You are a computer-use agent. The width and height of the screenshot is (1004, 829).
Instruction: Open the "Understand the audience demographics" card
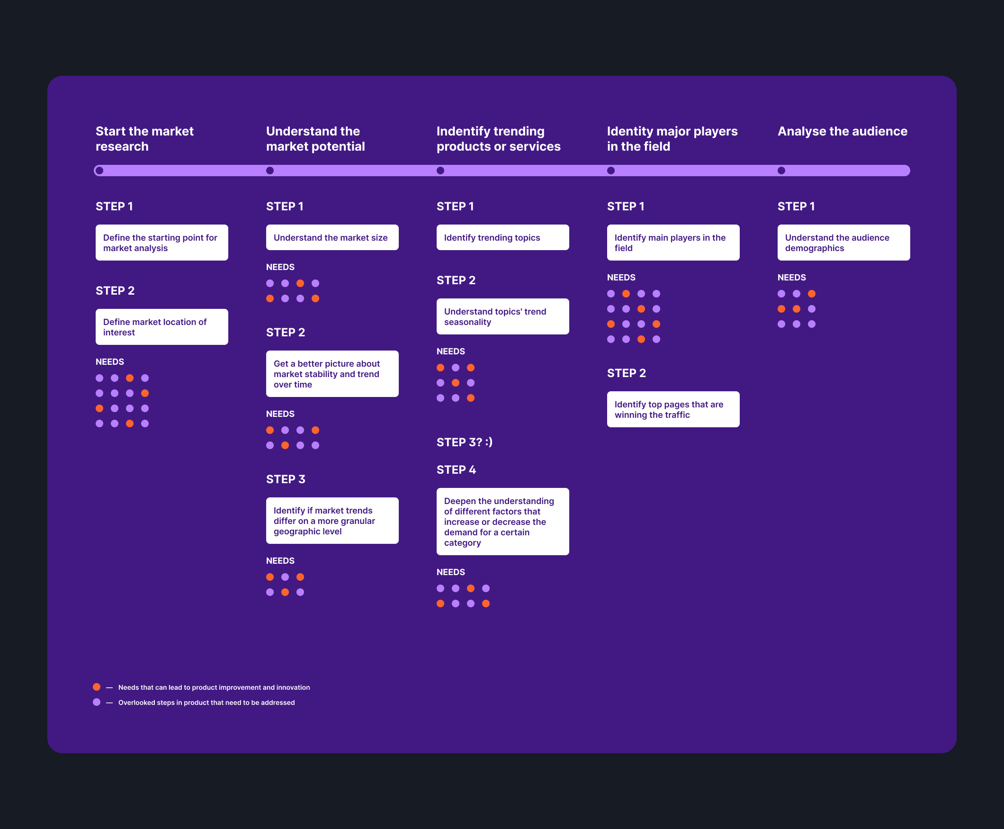(843, 243)
